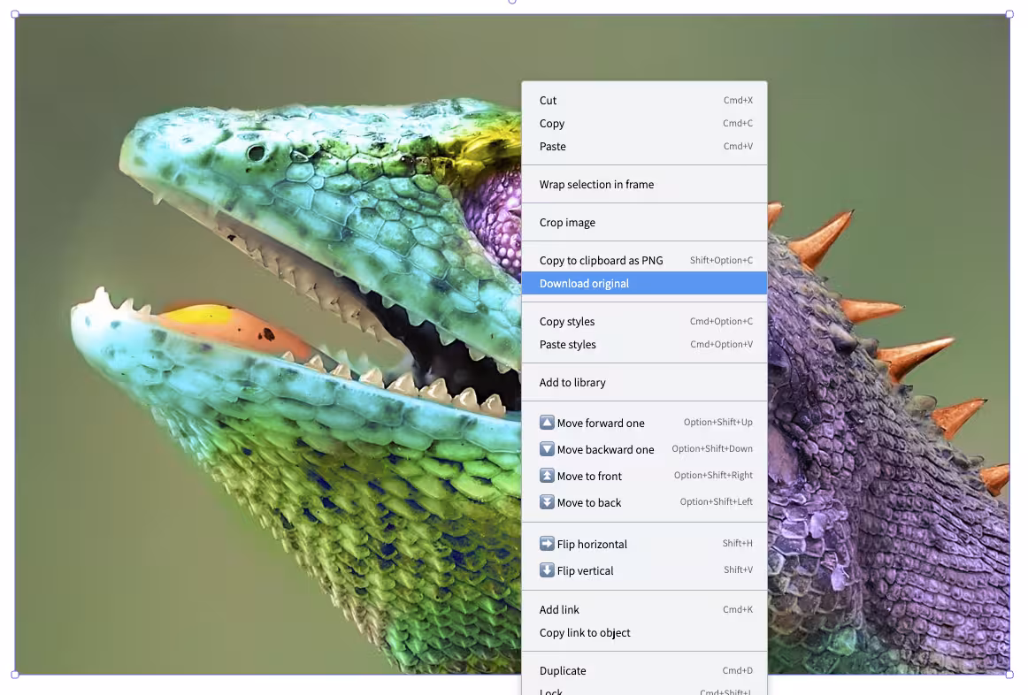Click the Move backward one arrow icon
The image size is (1028, 695).
547,449
